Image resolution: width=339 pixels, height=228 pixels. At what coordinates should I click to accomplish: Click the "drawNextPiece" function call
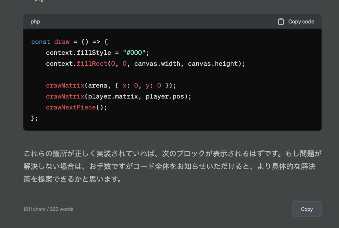click(71, 107)
